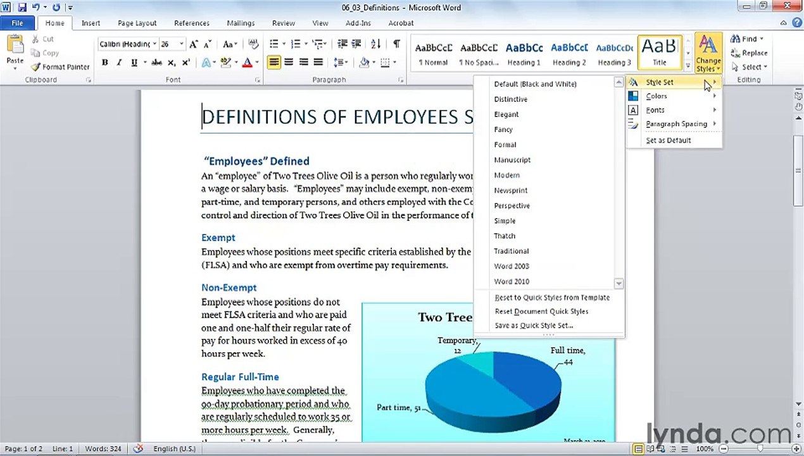Open the Select dropdown in Editing
Viewport: 804px width, 456px height.
pyautogui.click(x=750, y=67)
